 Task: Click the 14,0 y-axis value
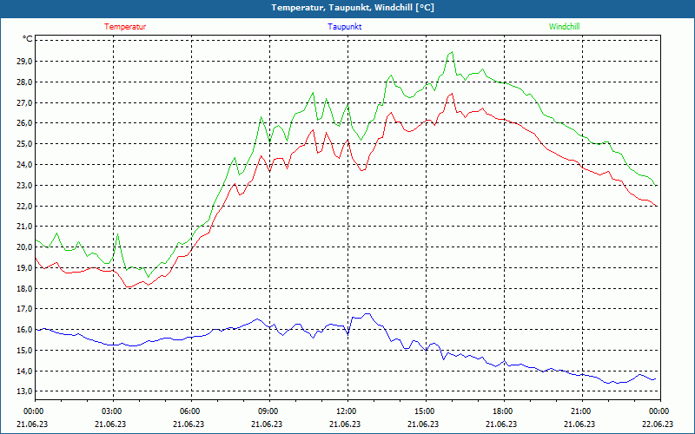tap(25, 372)
